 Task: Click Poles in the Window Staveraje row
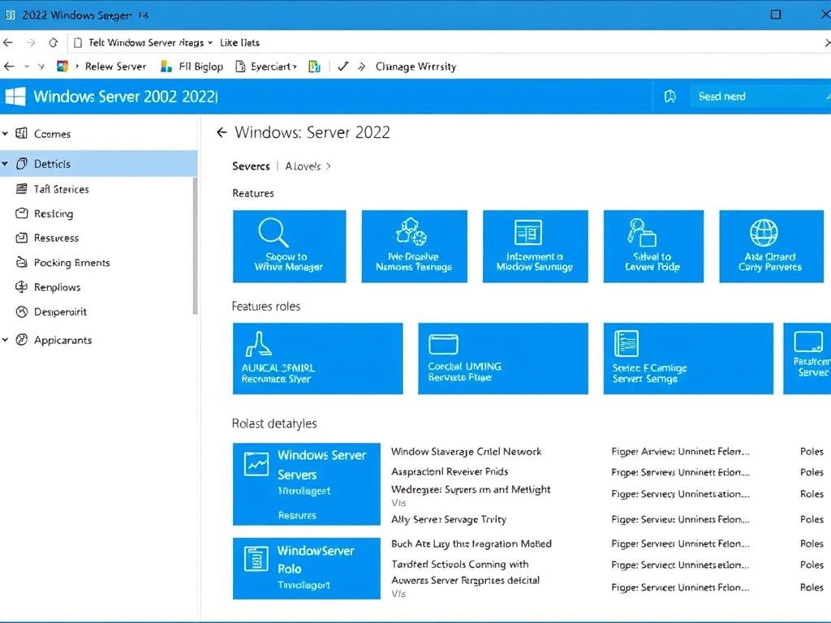point(812,451)
